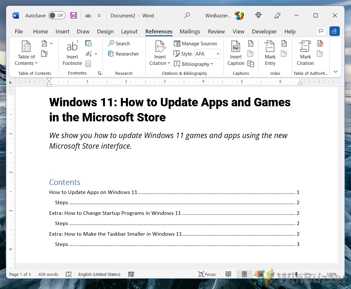Open the File menu

(x=19, y=31)
